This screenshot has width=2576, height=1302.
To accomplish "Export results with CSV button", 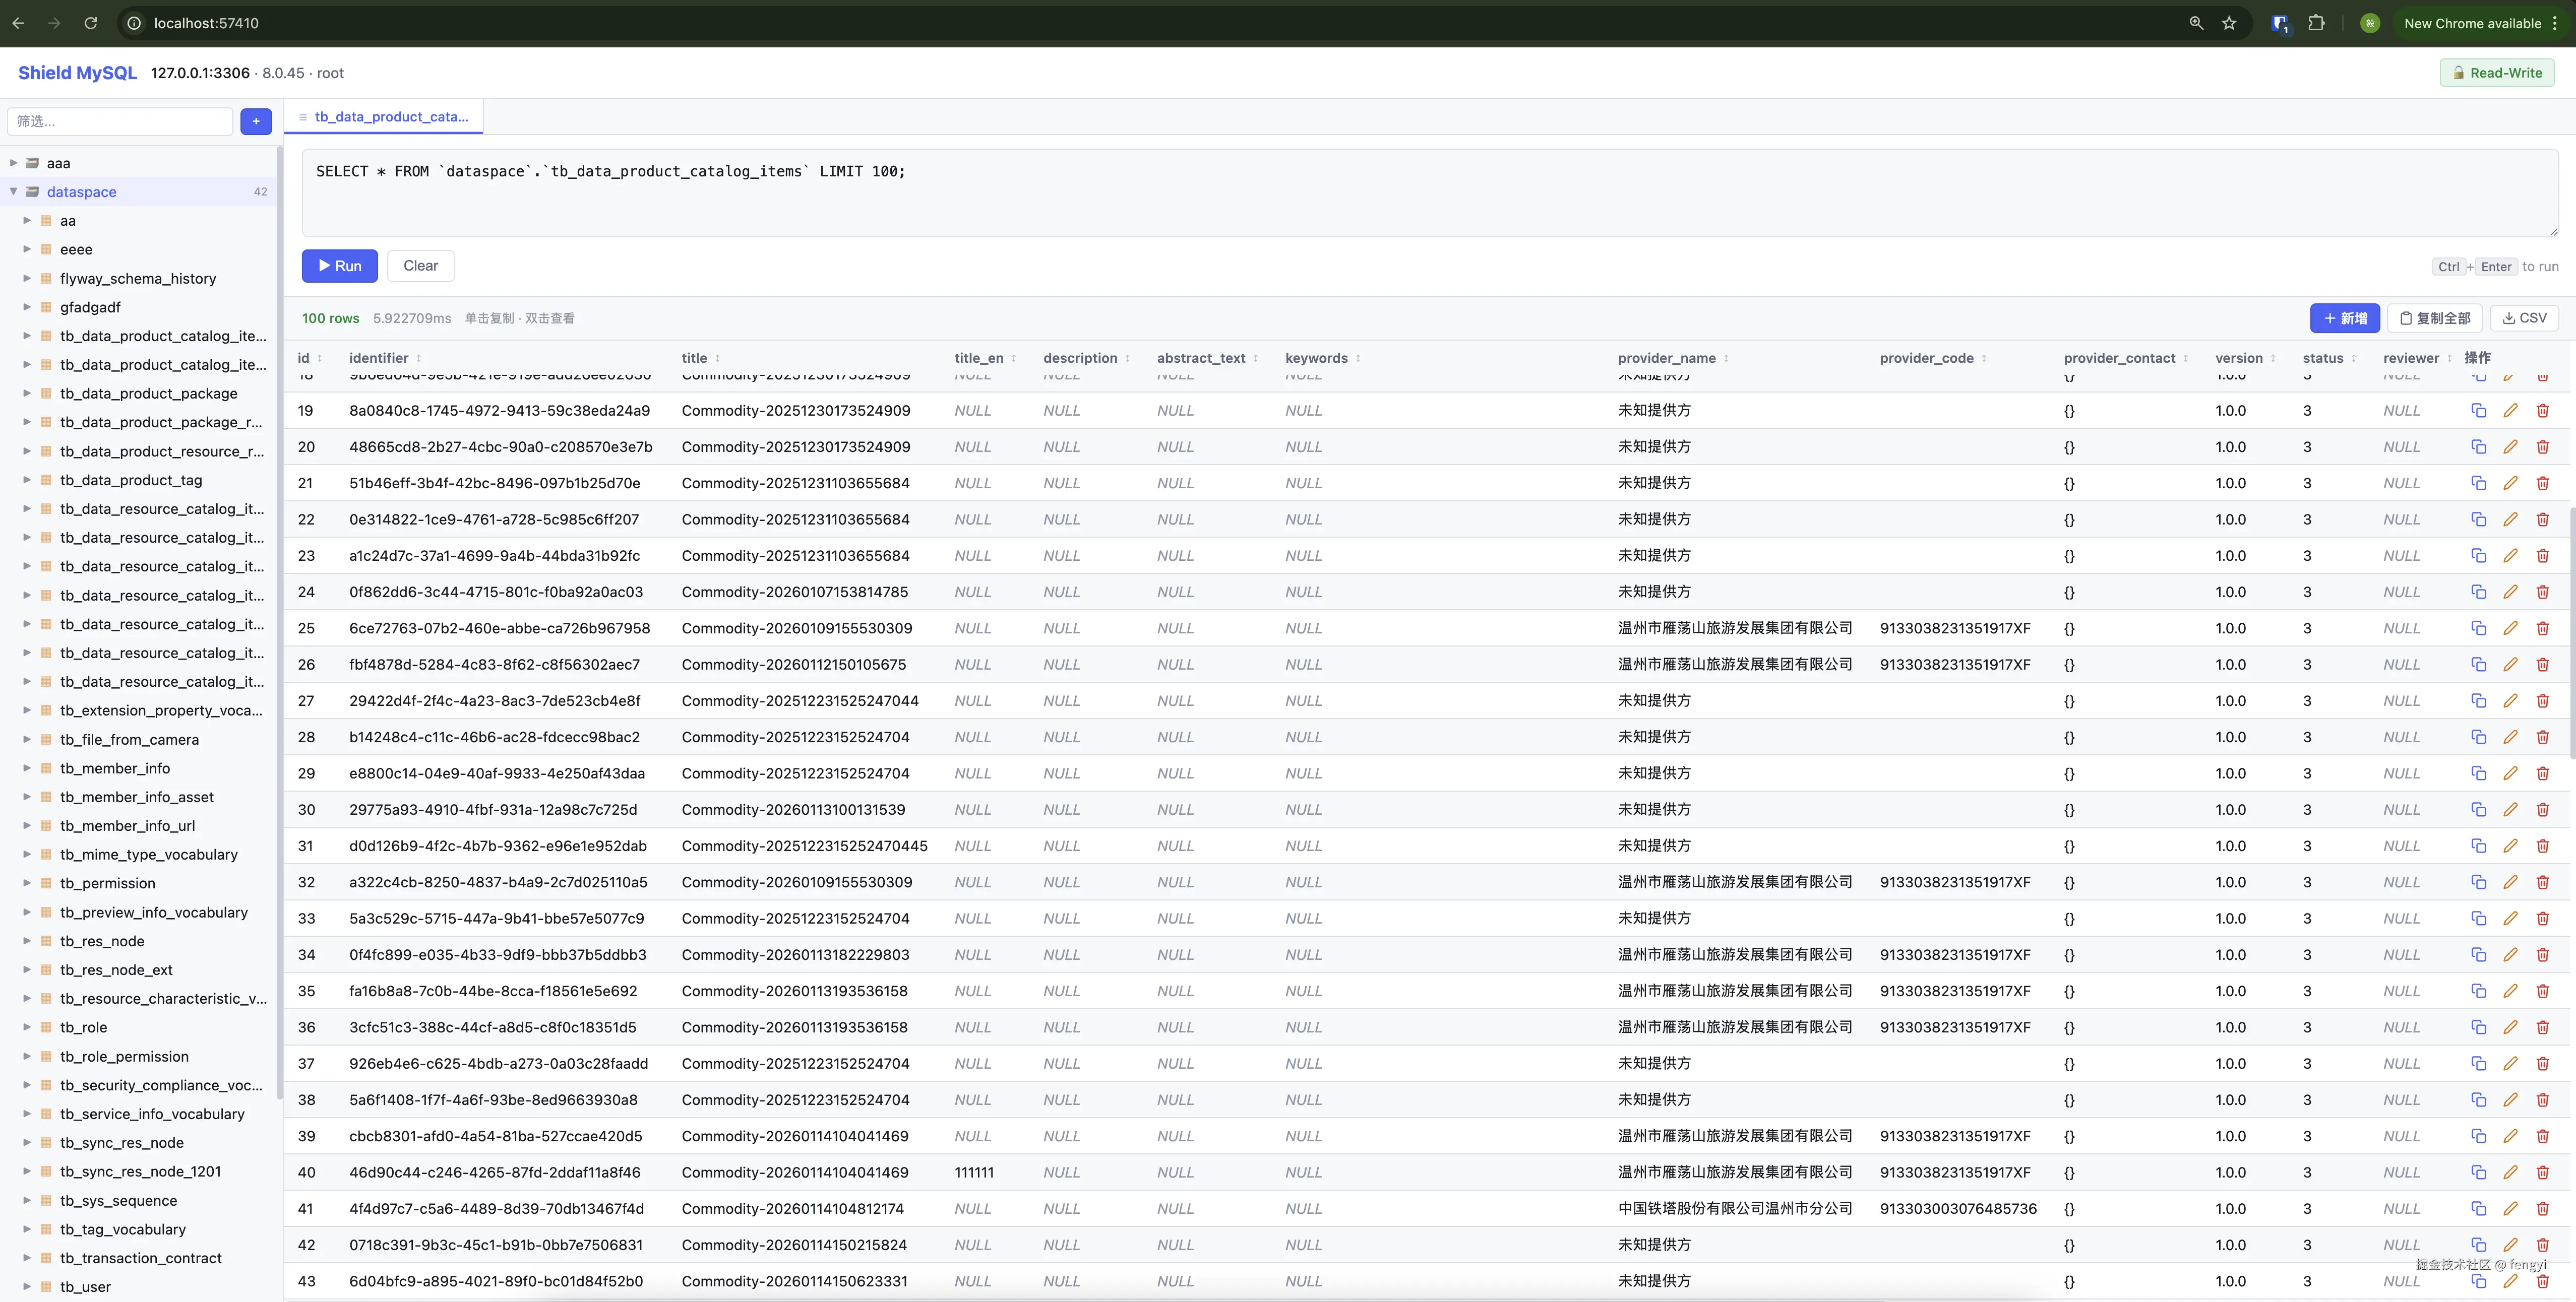I will point(2525,318).
